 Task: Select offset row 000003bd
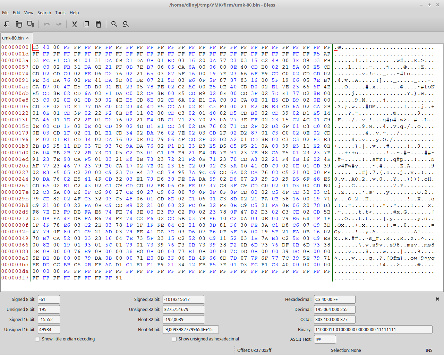15,265
